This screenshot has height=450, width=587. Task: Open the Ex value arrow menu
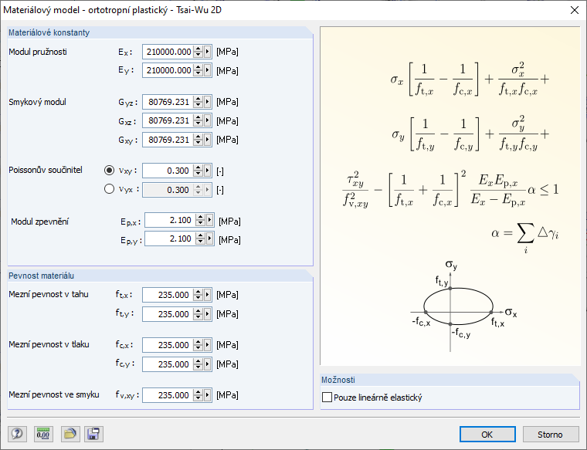coord(208,52)
